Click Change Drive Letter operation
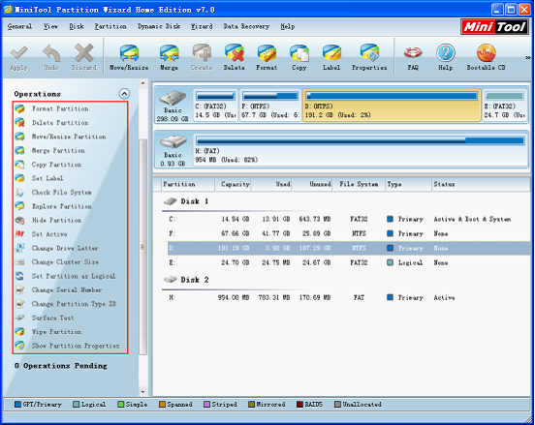 tap(65, 248)
